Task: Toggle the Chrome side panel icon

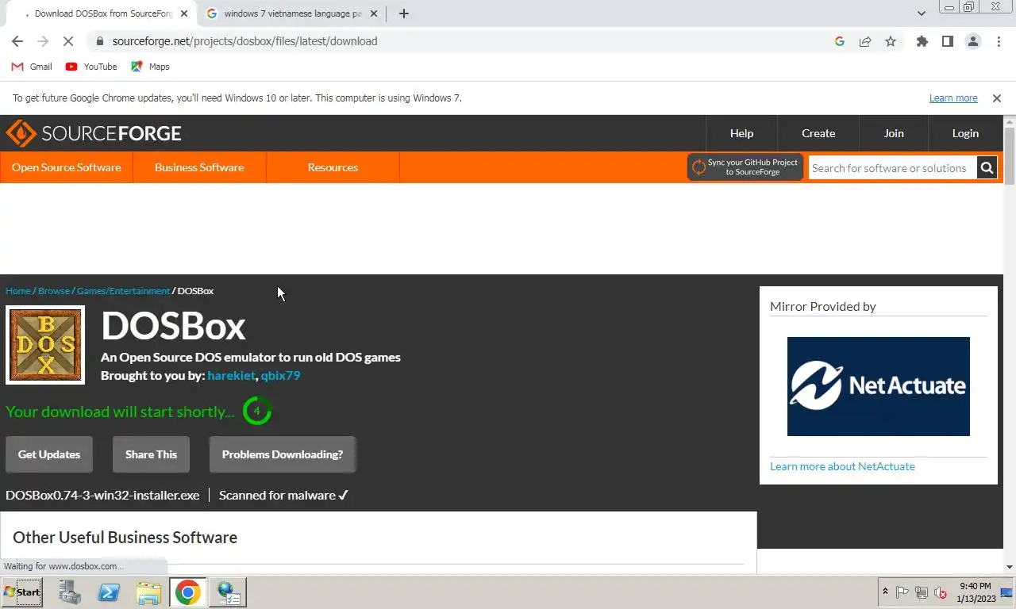Action: (948, 41)
